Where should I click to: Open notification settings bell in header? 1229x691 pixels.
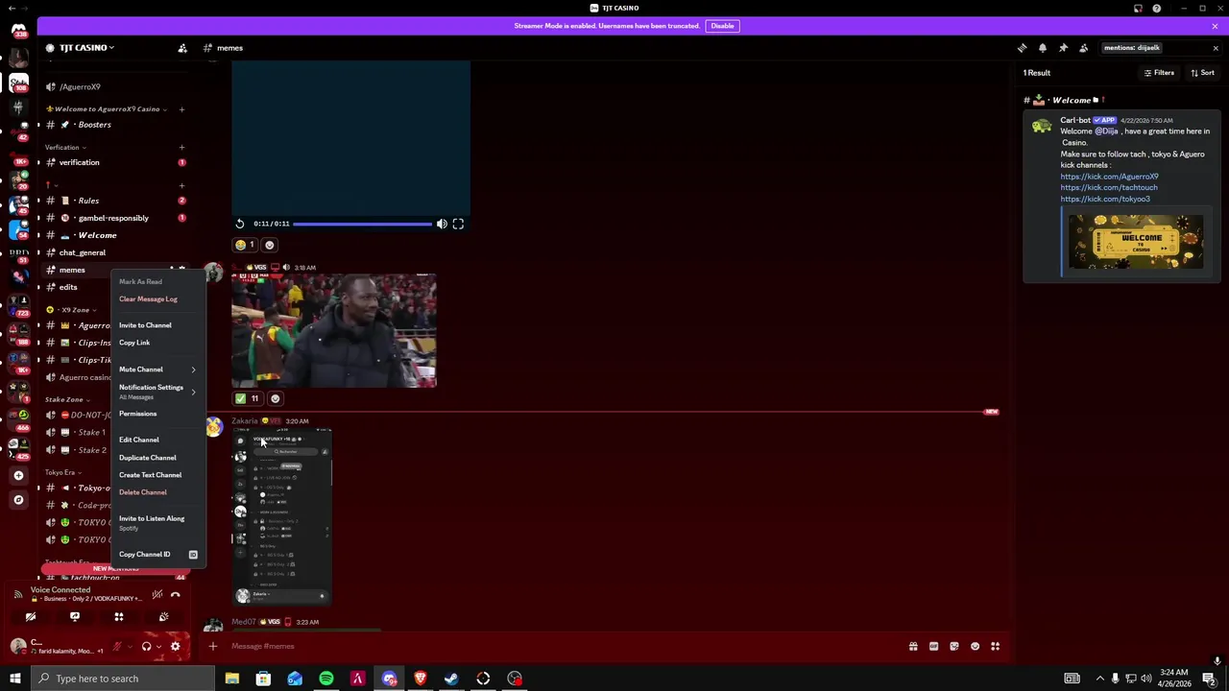pyautogui.click(x=1043, y=48)
